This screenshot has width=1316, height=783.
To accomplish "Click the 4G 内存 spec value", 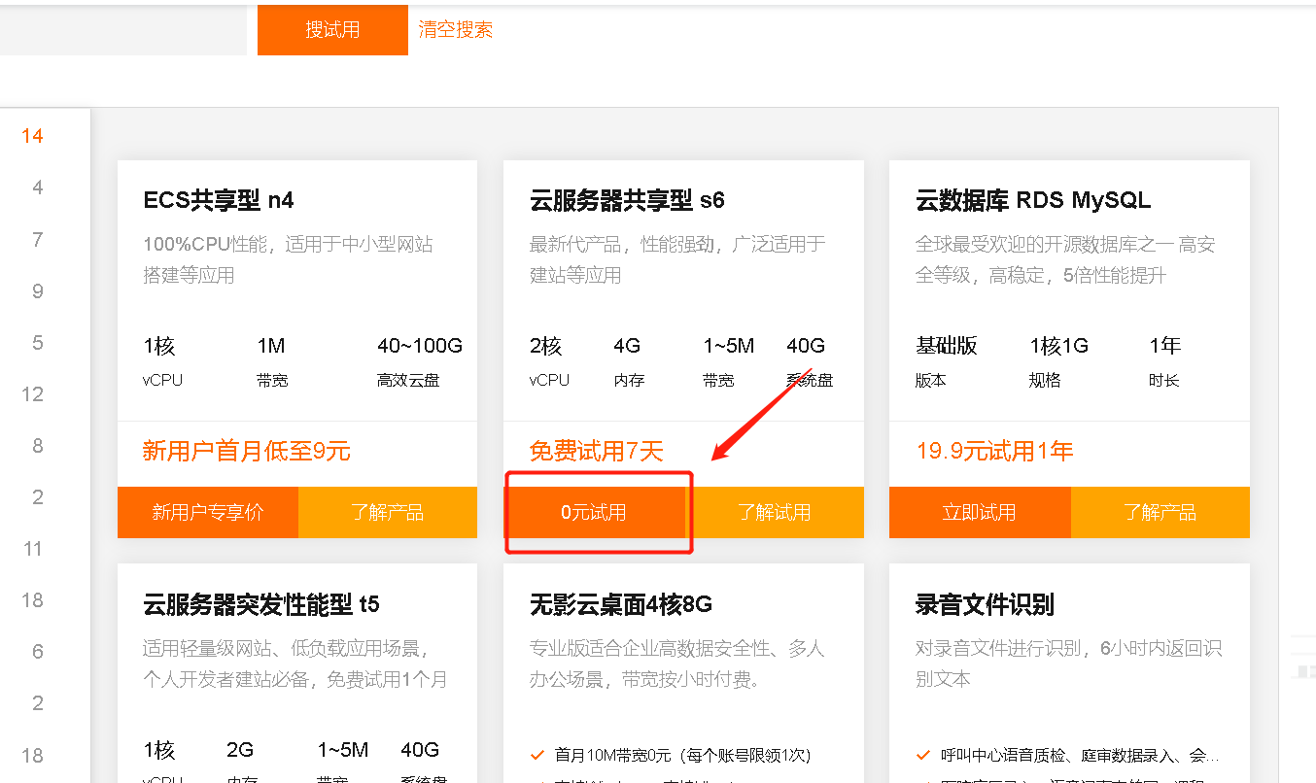I will click(627, 346).
